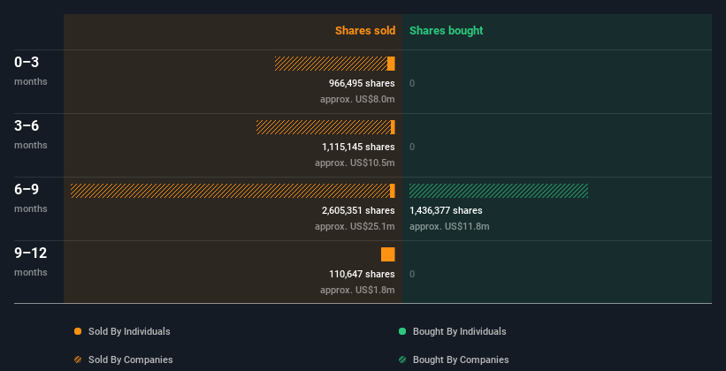The image size is (726, 371).
Task: Click the zero bought value in 3–6 months row
Action: (x=412, y=147)
